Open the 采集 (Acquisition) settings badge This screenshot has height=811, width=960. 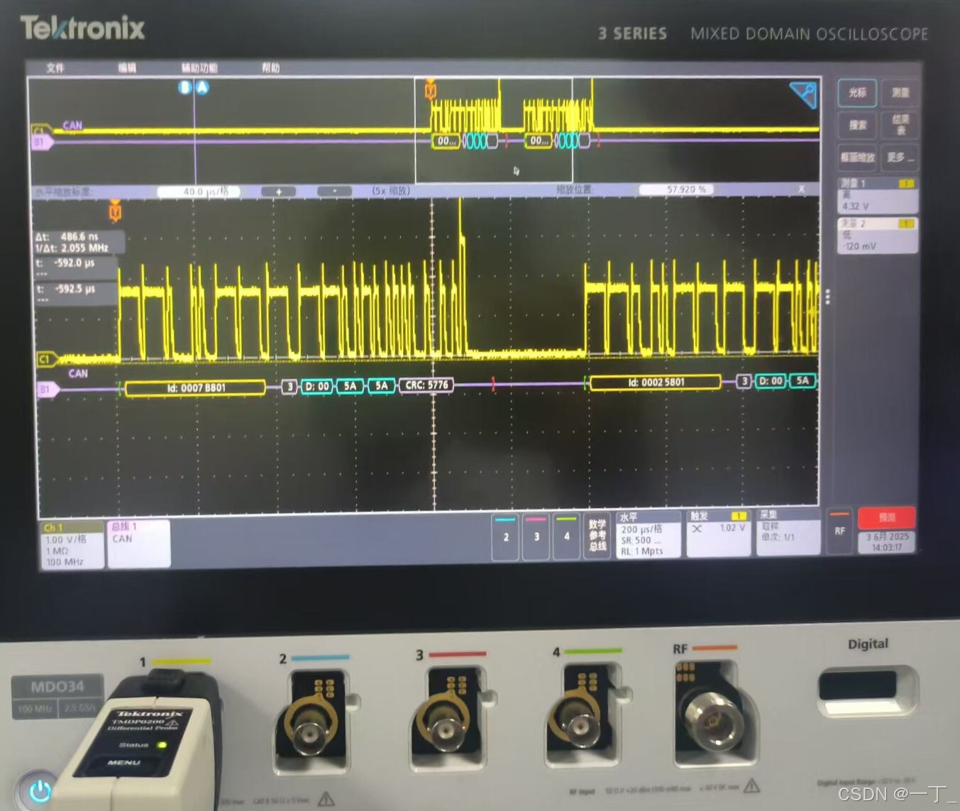click(x=789, y=532)
